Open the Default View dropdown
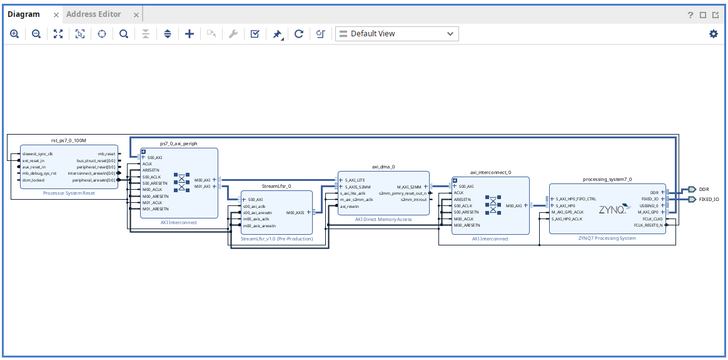This screenshot has height=360, width=728. 397,34
